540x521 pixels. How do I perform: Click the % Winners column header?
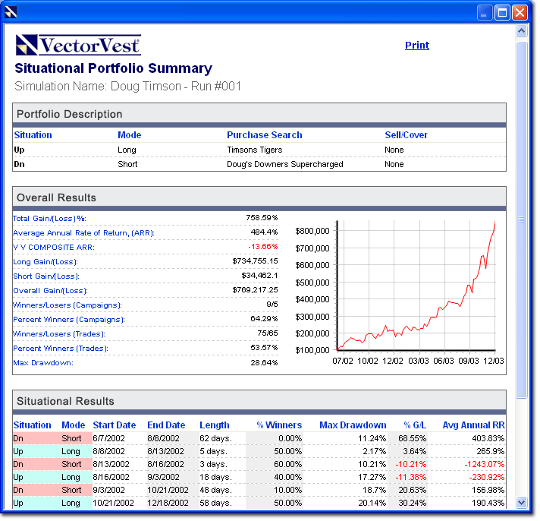(279, 425)
